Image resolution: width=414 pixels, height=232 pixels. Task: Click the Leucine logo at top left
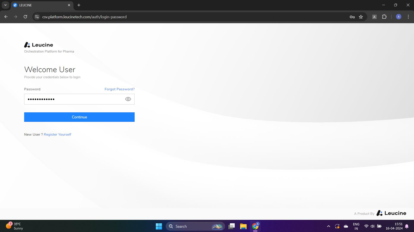pyautogui.click(x=38, y=45)
